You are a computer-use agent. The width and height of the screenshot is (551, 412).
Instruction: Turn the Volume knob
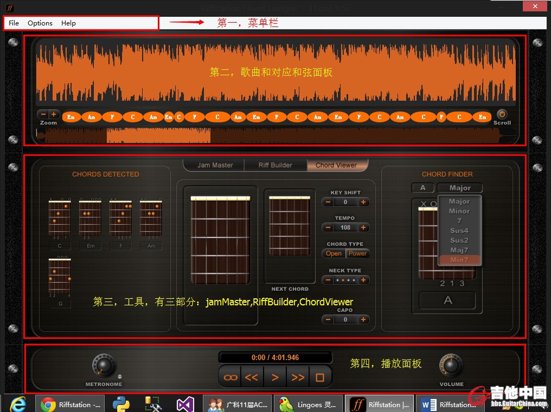pyautogui.click(x=451, y=365)
